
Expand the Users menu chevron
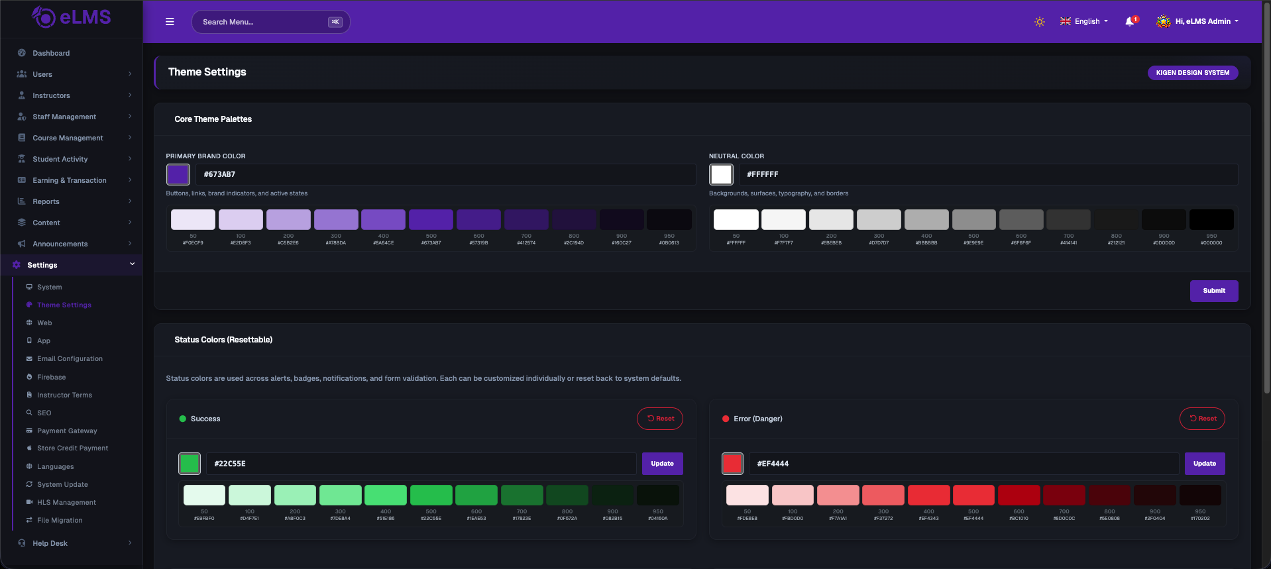(x=130, y=74)
